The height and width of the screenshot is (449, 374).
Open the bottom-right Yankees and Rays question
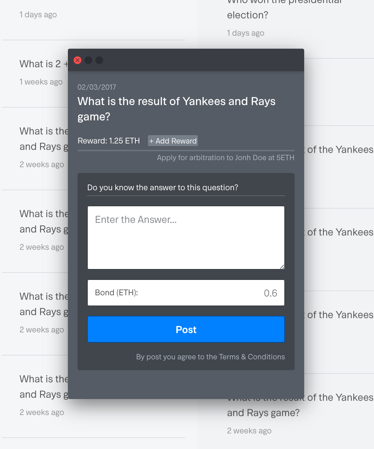tap(300, 405)
